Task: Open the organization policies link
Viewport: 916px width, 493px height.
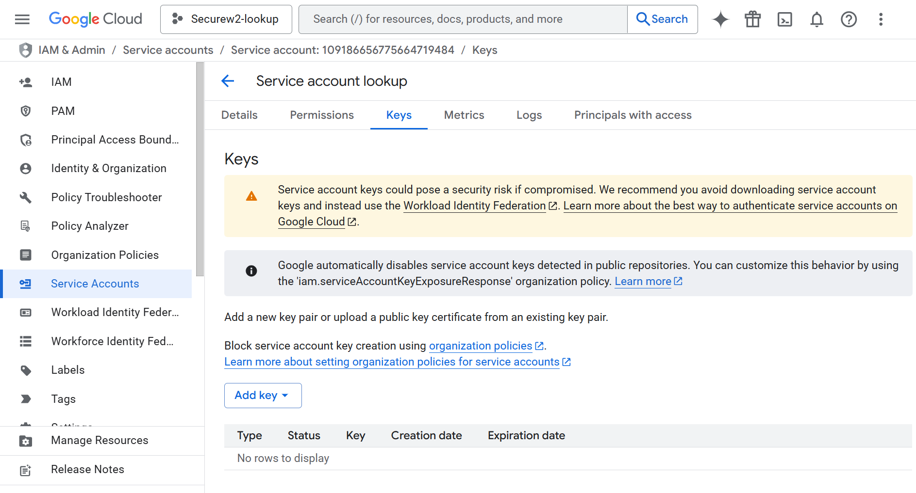Action: pos(480,346)
